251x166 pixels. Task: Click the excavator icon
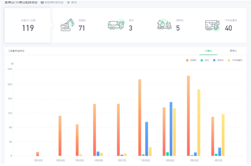click(x=67, y=25)
